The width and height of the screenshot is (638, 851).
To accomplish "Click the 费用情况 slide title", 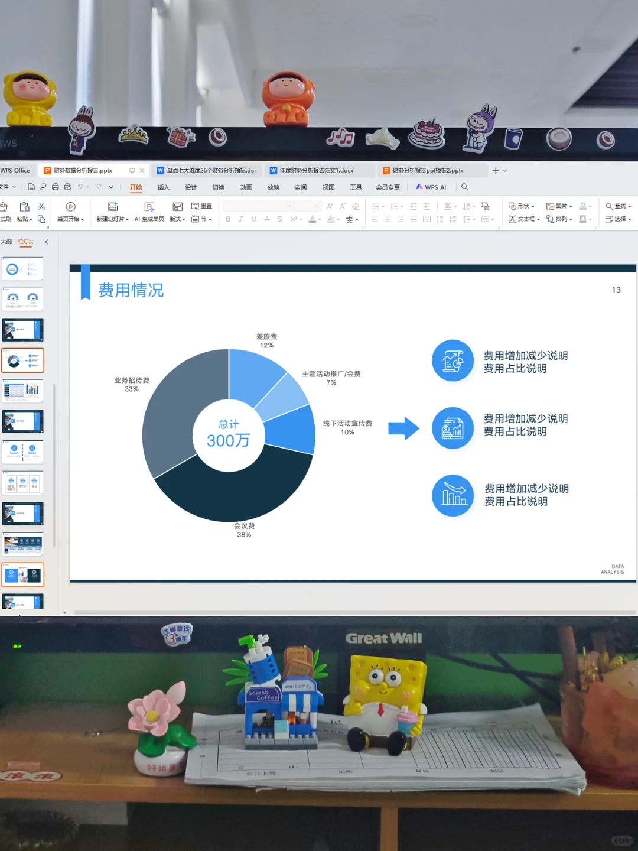I will click(x=131, y=290).
